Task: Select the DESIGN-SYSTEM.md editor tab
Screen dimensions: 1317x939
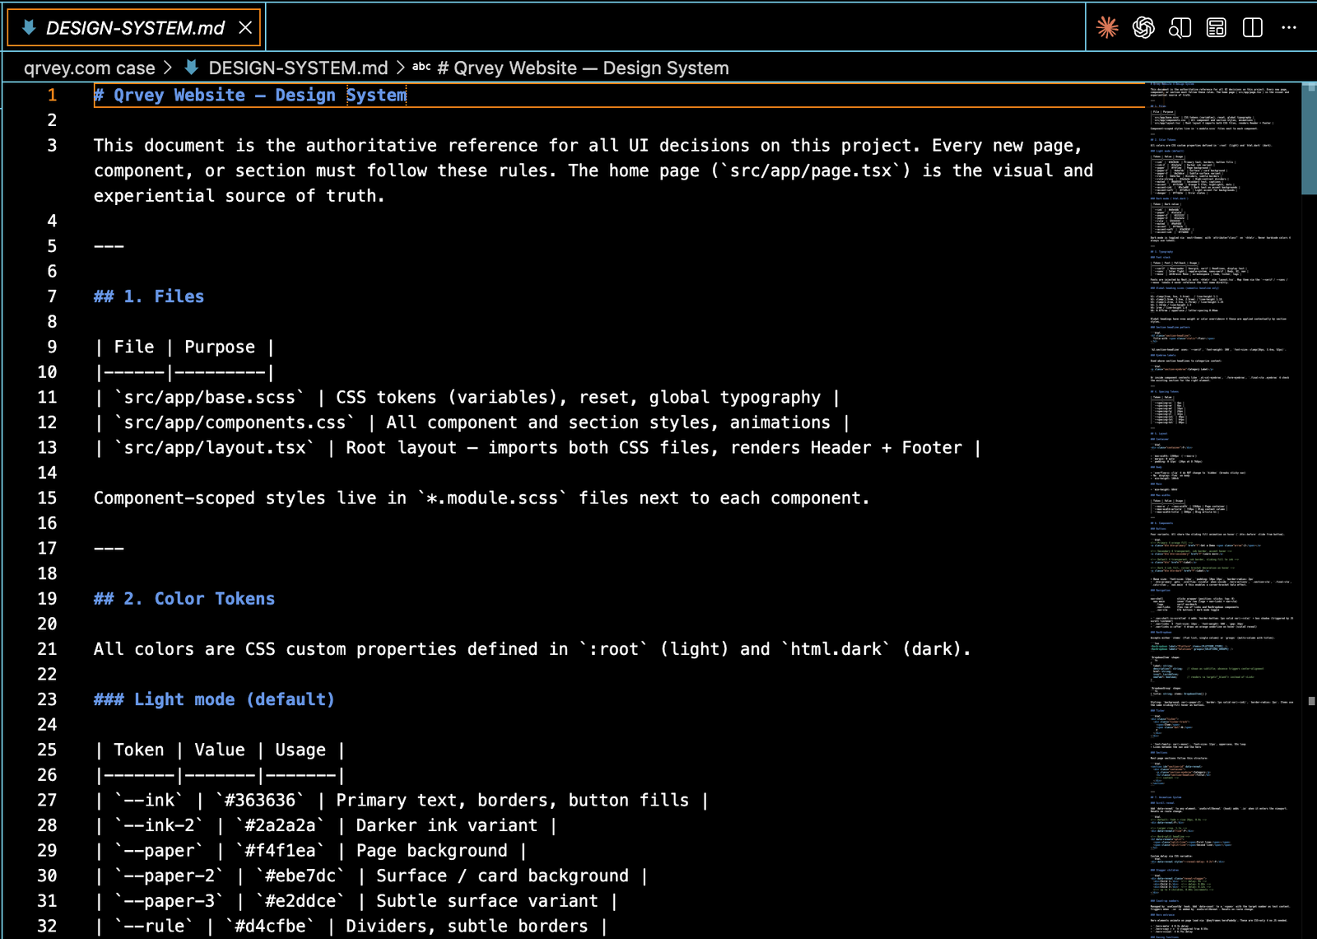Action: [134, 28]
